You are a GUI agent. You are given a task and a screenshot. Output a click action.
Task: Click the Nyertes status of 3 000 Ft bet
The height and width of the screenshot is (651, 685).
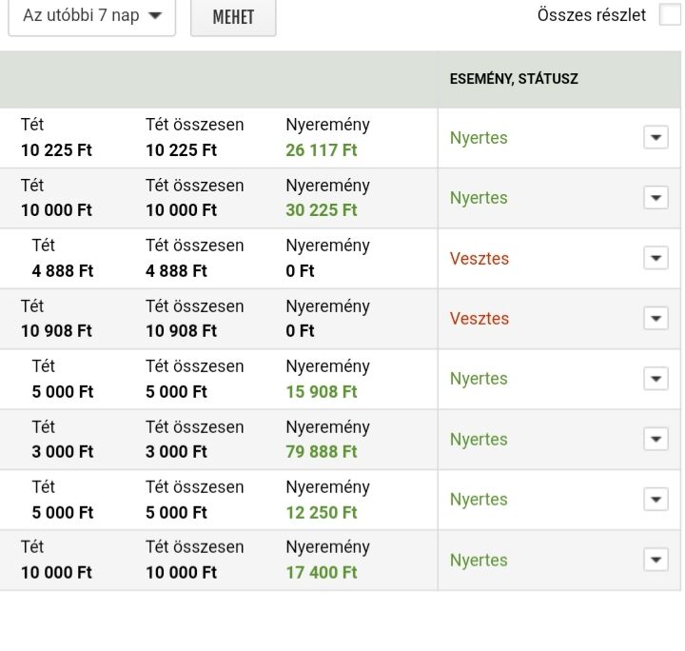(479, 440)
